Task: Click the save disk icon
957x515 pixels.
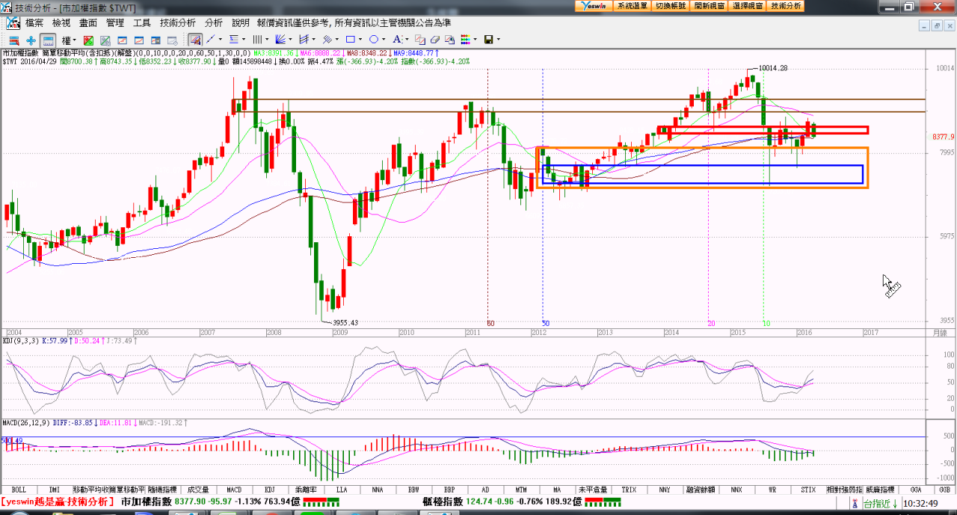Action: (488, 40)
